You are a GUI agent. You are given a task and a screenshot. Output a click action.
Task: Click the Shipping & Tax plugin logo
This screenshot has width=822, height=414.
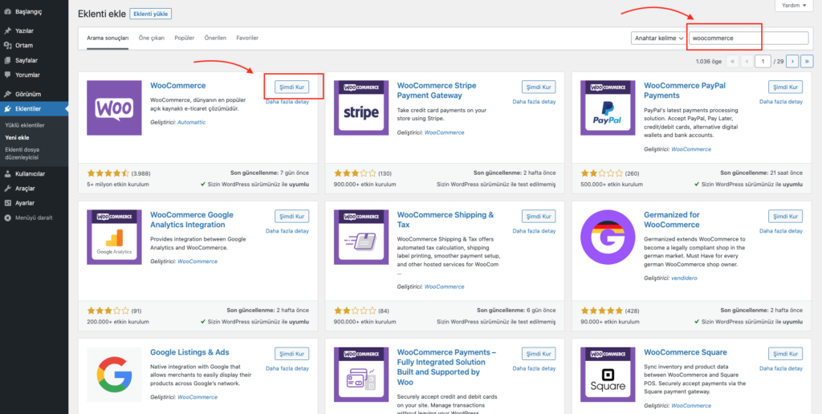pyautogui.click(x=361, y=237)
